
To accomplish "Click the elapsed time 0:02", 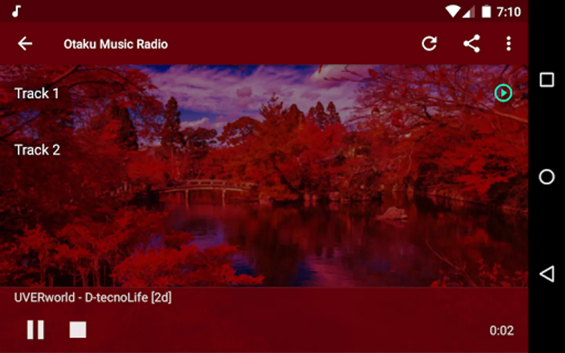I will (501, 331).
